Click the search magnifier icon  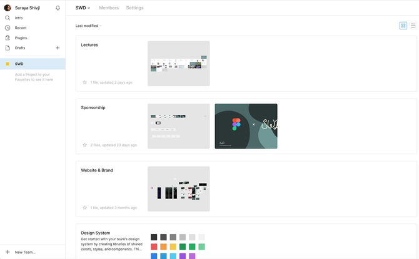8,18
